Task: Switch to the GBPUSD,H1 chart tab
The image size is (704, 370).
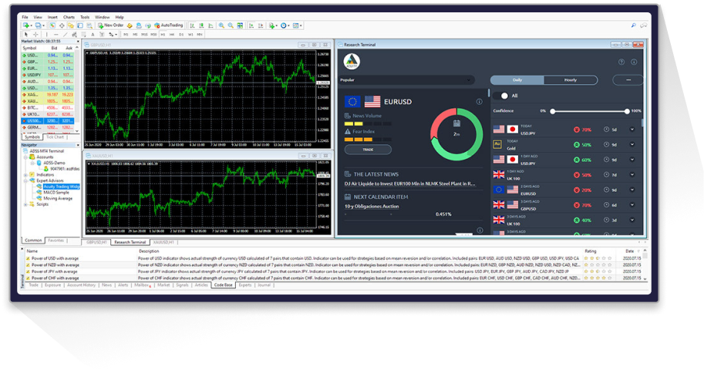Action: click(96, 242)
